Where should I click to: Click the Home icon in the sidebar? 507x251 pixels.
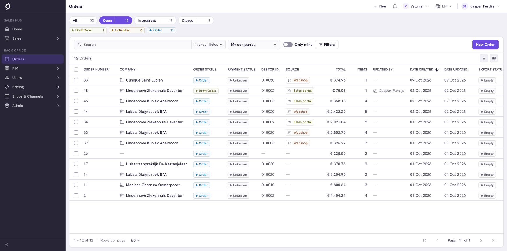pyautogui.click(x=7, y=29)
